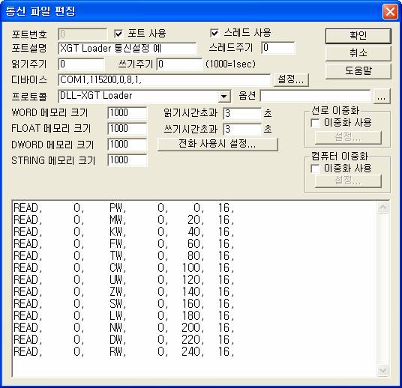Open 전화 사용시 설정... dialog
The image size is (402, 388).
point(217,144)
